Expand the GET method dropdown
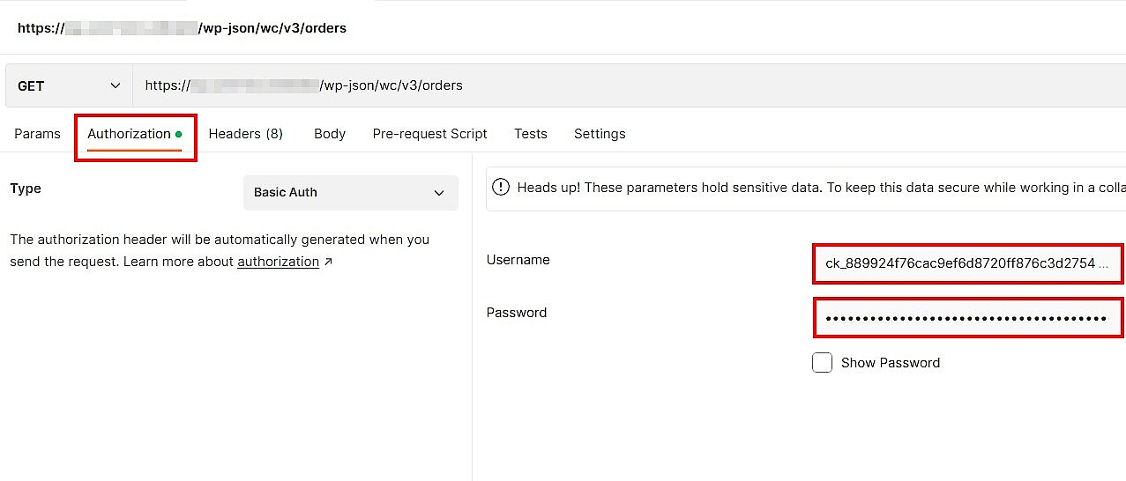 click(69, 85)
